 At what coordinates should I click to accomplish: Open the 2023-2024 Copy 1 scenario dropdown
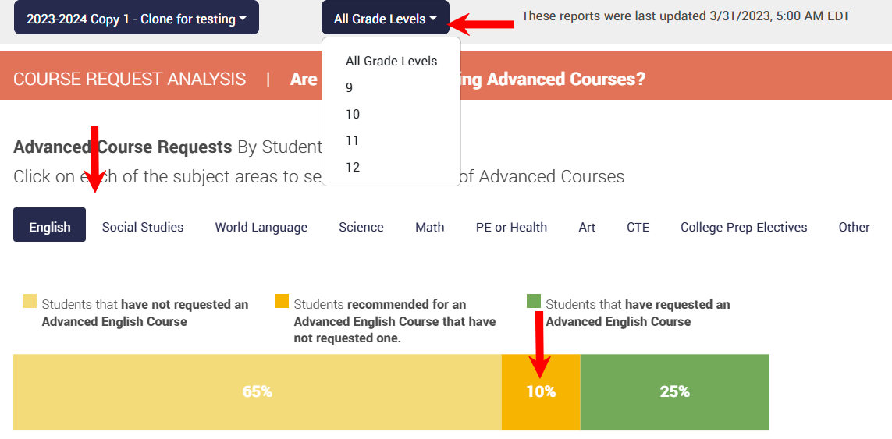pyautogui.click(x=136, y=19)
